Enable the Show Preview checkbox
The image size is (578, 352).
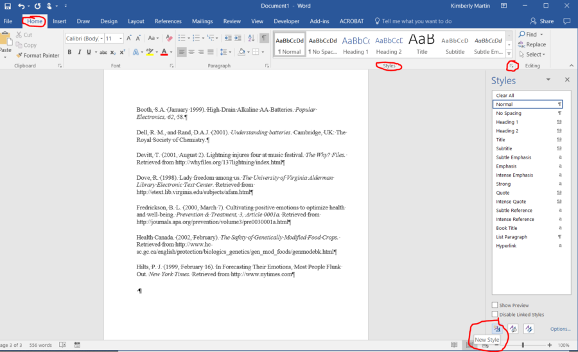coord(495,305)
